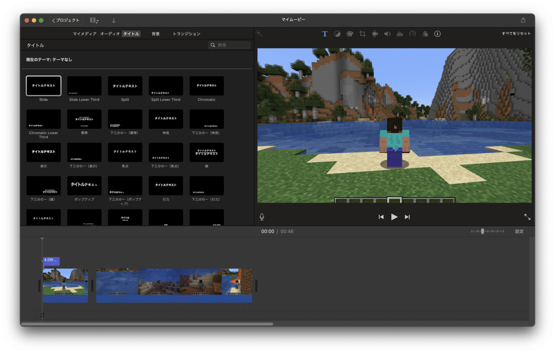Select the cropping tool
Screen dimensions: 555x353
(x=363, y=34)
